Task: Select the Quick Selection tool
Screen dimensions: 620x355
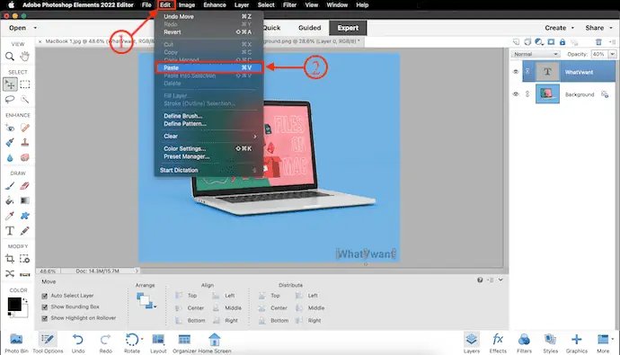Action: pos(25,99)
